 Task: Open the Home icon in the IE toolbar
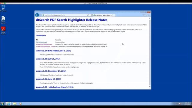click(x=144, y=15)
